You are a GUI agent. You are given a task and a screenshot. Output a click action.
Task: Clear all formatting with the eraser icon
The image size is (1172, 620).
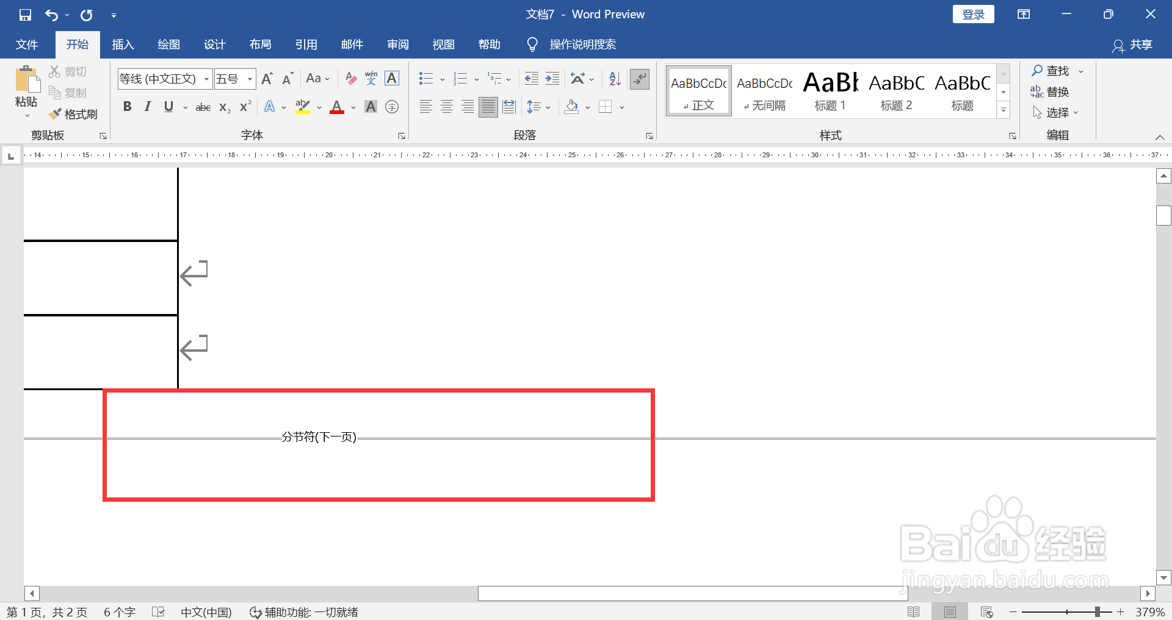click(x=350, y=79)
